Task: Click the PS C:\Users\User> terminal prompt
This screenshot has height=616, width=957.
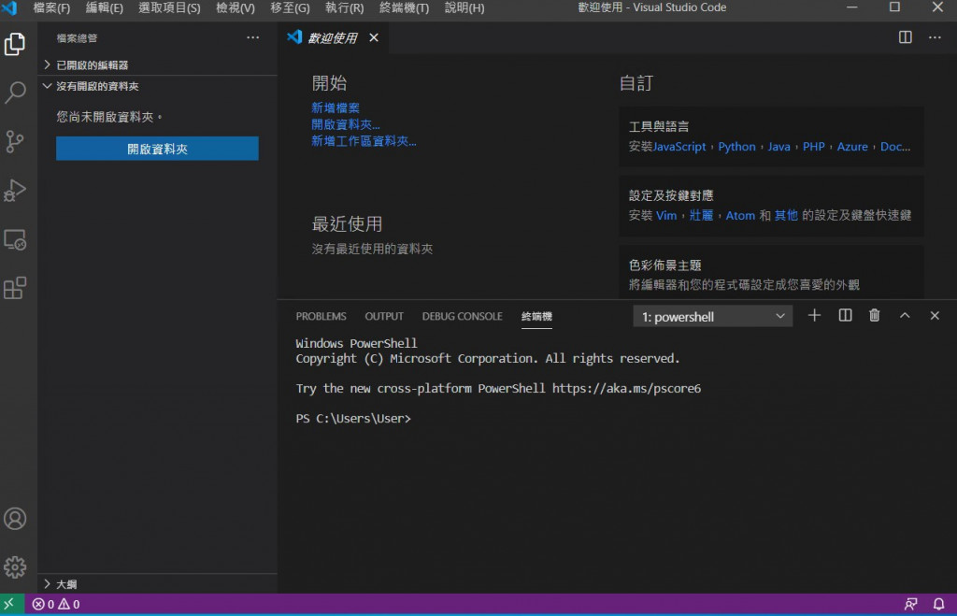Action: click(353, 418)
